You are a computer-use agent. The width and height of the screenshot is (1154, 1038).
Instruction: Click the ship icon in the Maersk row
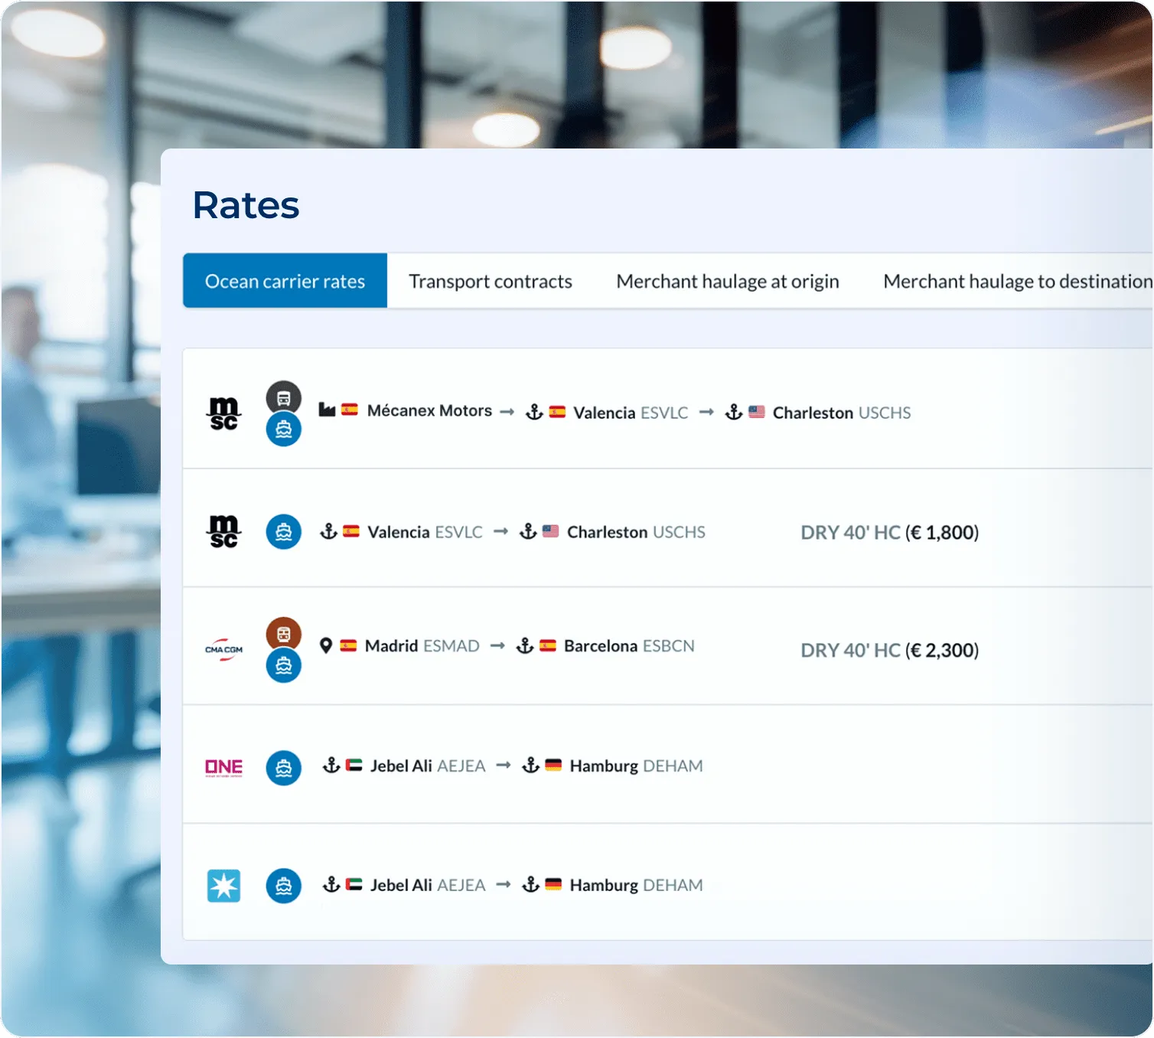[x=283, y=886]
